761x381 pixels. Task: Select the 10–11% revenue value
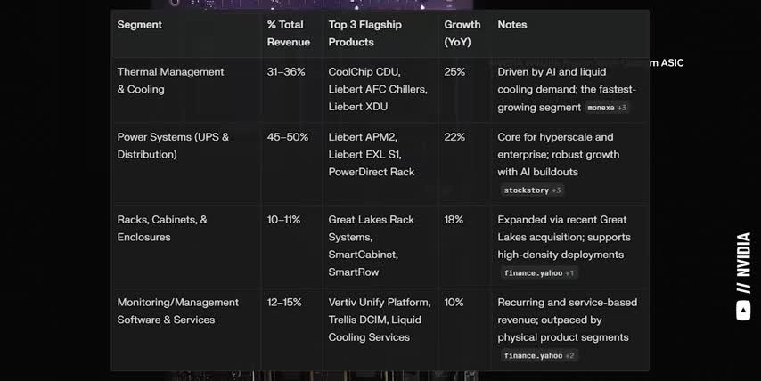point(283,220)
